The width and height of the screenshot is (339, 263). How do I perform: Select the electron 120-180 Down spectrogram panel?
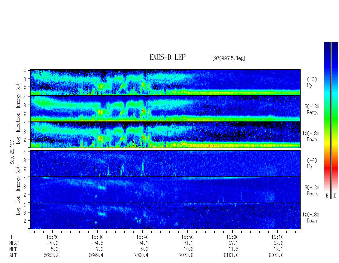pos(165,135)
